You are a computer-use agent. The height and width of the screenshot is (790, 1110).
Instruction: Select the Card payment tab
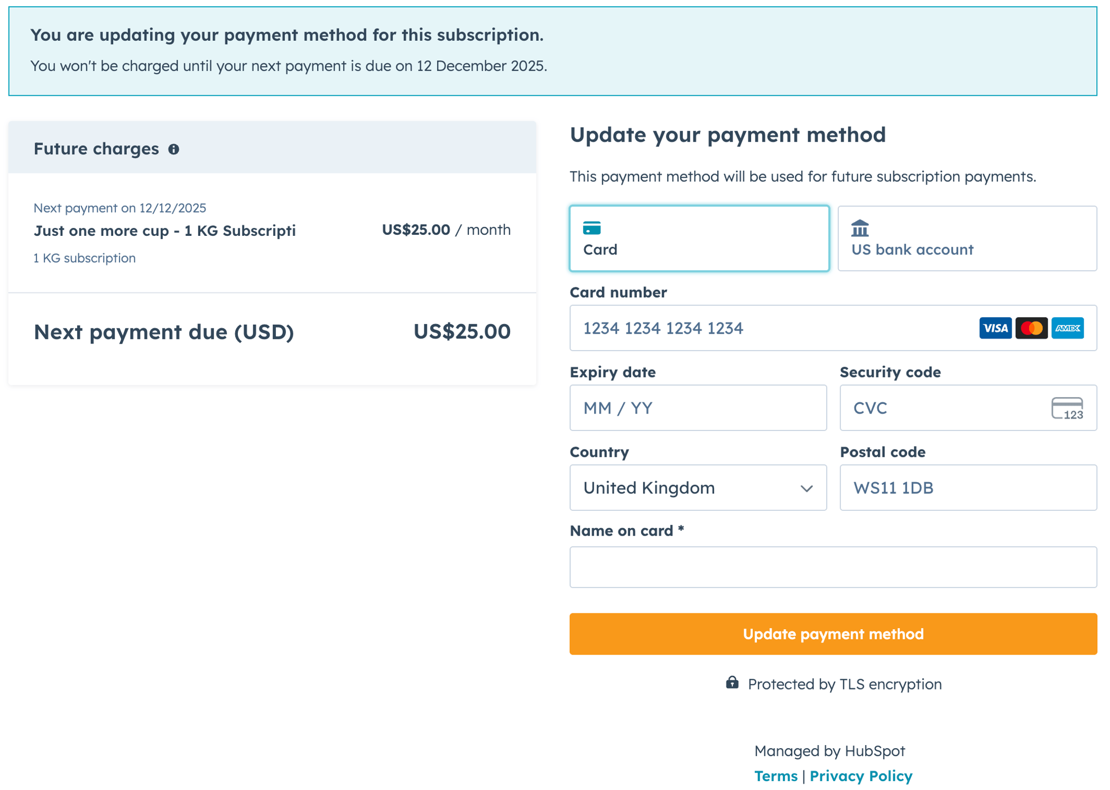pos(699,238)
